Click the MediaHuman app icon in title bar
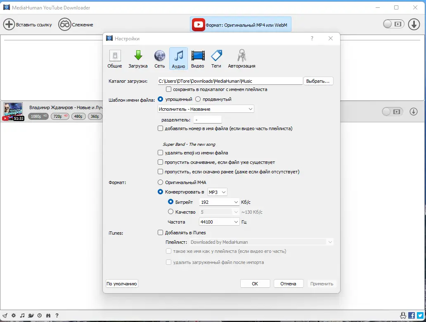This screenshot has width=426, height=322. click(x=7, y=7)
